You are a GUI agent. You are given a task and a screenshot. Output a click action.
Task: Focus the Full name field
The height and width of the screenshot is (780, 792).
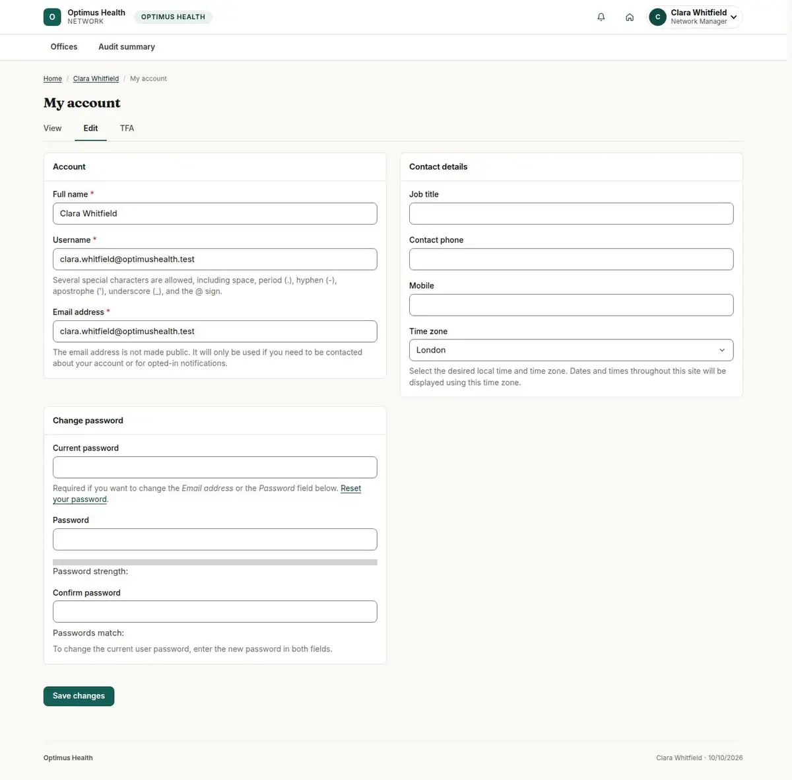click(x=214, y=213)
